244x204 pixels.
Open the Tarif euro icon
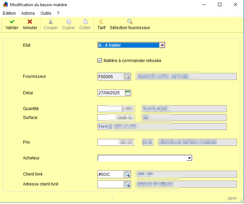click(101, 22)
